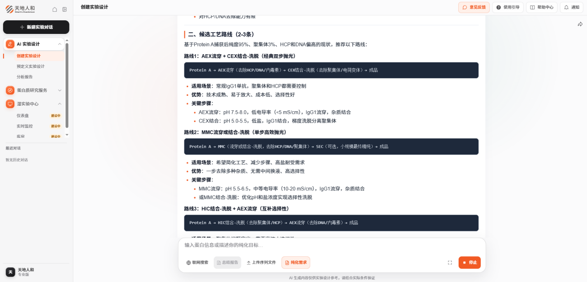Click the orange 停止 stop button
Screen dimensions: 587x282
(x=470, y=263)
